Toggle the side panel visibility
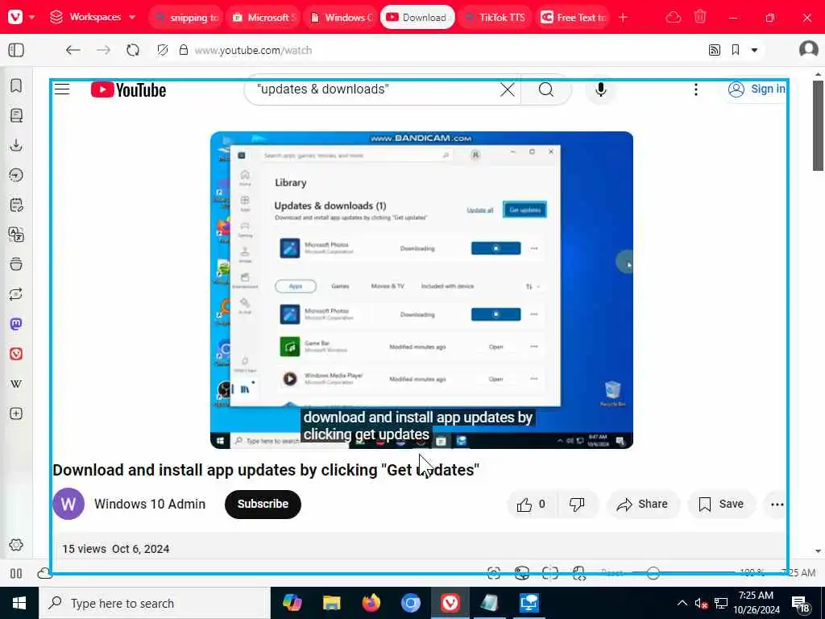Screen dimensions: 825x619 point(16,50)
